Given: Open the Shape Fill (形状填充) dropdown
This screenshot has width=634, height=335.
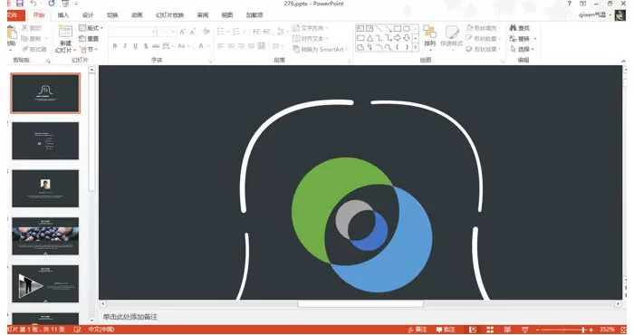Looking at the screenshot, I should (483, 28).
